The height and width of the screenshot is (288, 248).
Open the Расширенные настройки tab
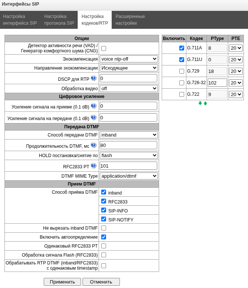pyautogui.click(x=130, y=20)
